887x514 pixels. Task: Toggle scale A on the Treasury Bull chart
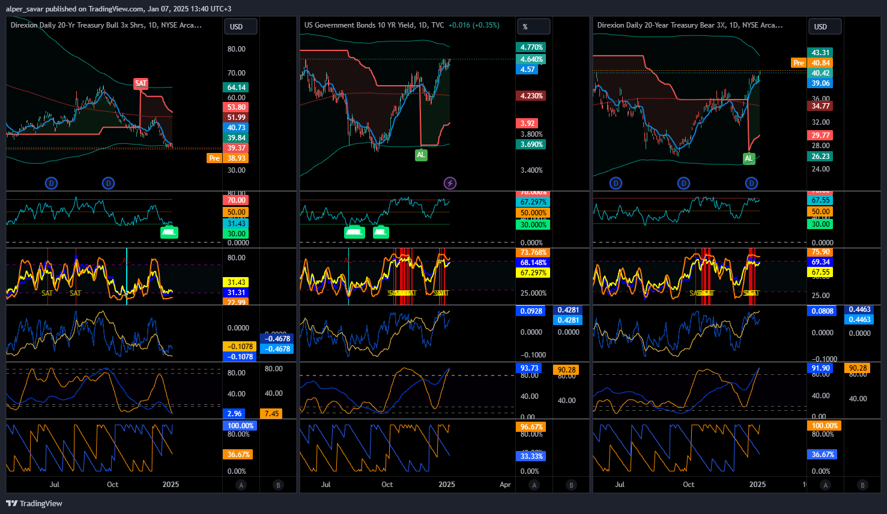[x=241, y=485]
